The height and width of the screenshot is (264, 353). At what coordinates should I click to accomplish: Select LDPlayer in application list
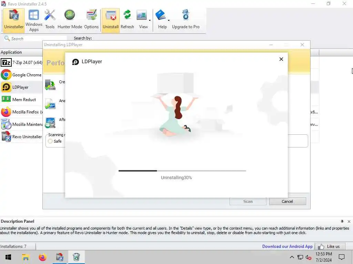(21, 87)
